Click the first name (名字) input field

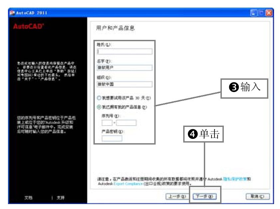pyautogui.click(x=124, y=68)
